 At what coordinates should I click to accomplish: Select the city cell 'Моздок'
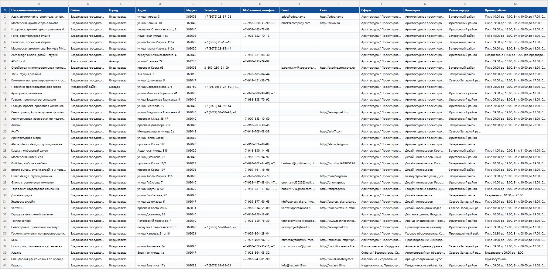pos(121,87)
